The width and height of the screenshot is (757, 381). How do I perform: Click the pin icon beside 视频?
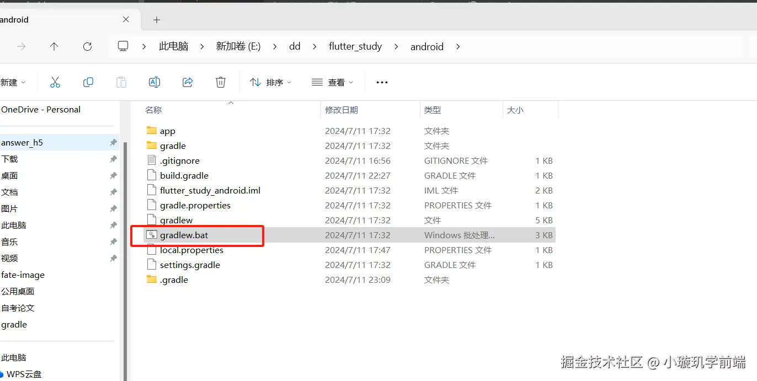point(113,258)
